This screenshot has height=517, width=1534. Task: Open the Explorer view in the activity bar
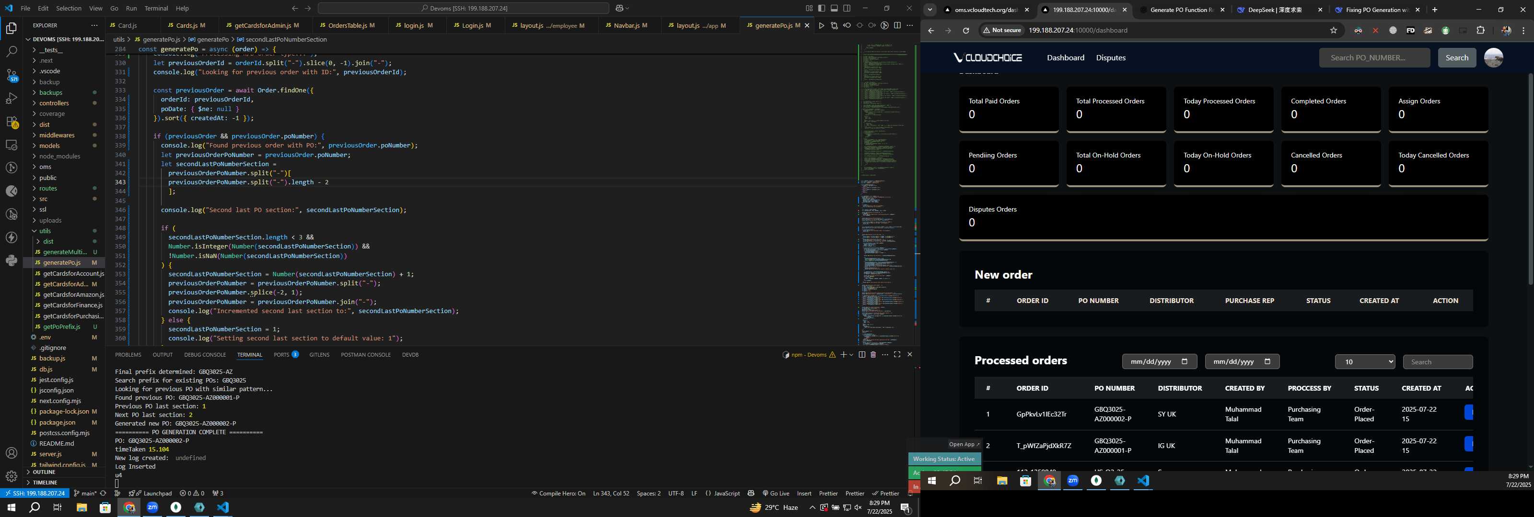(12, 29)
